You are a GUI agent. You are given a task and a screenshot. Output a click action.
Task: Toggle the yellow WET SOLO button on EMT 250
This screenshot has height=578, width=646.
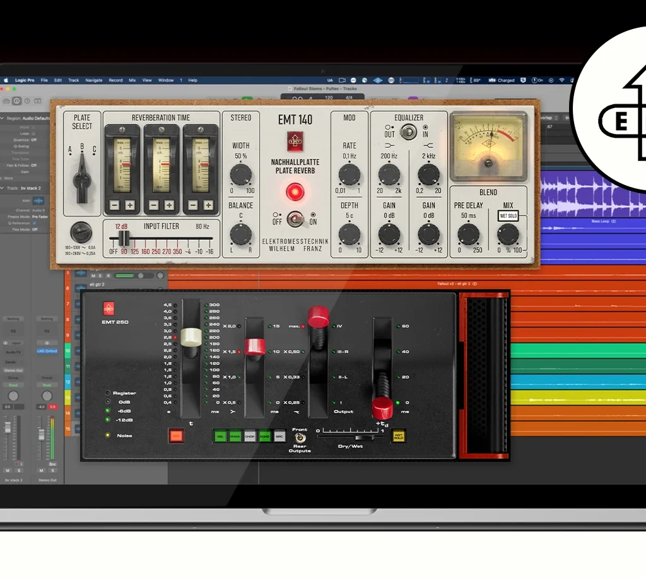coord(399,436)
